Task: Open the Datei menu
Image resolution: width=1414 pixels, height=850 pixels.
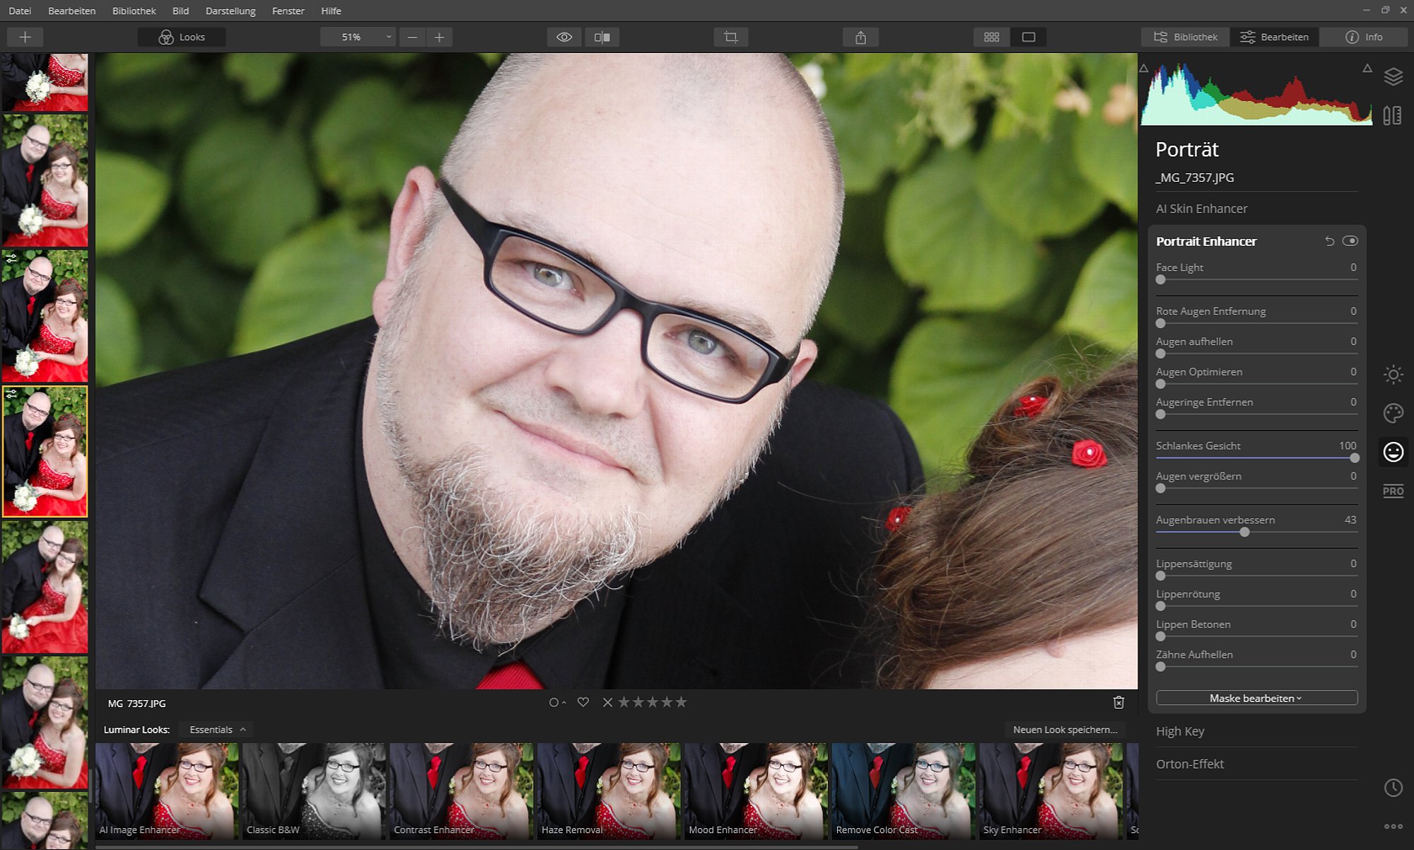Action: (20, 11)
